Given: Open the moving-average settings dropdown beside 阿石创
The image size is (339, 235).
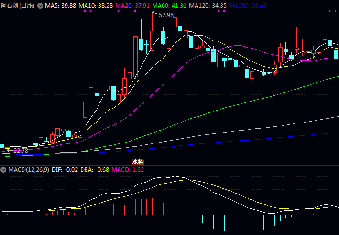Looking at the screenshot, I should click(x=40, y=6).
